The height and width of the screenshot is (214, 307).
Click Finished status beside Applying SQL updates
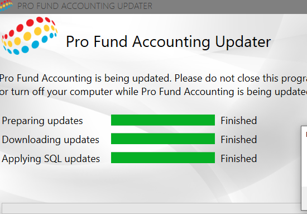[x=239, y=158]
